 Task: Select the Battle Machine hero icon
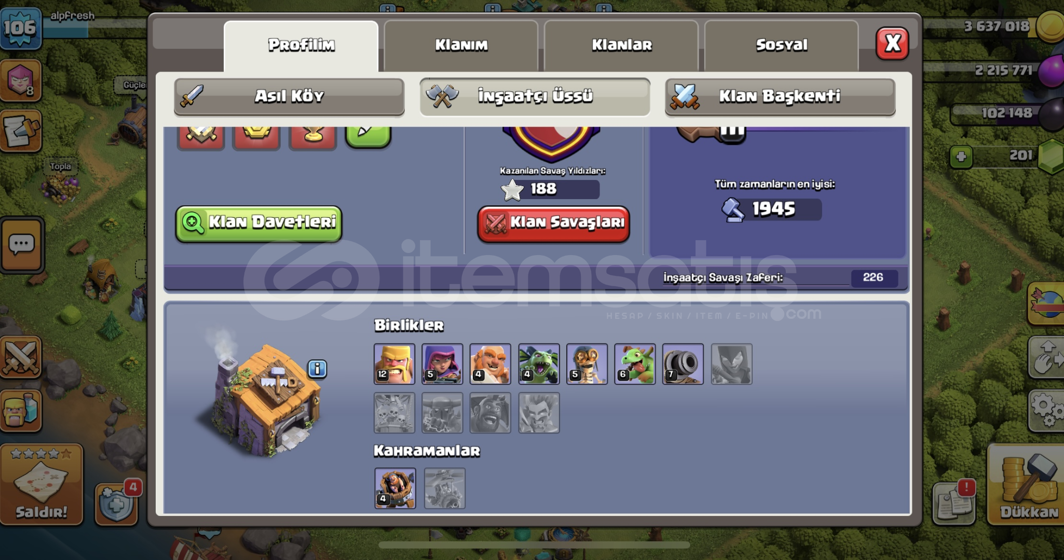tap(395, 488)
